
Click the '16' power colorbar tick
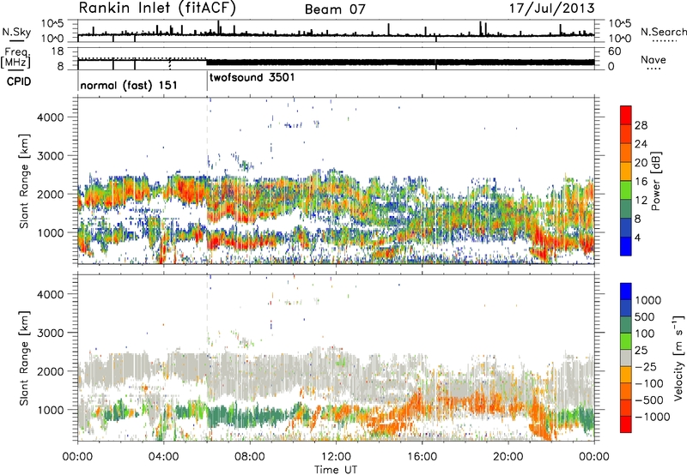coord(641,182)
